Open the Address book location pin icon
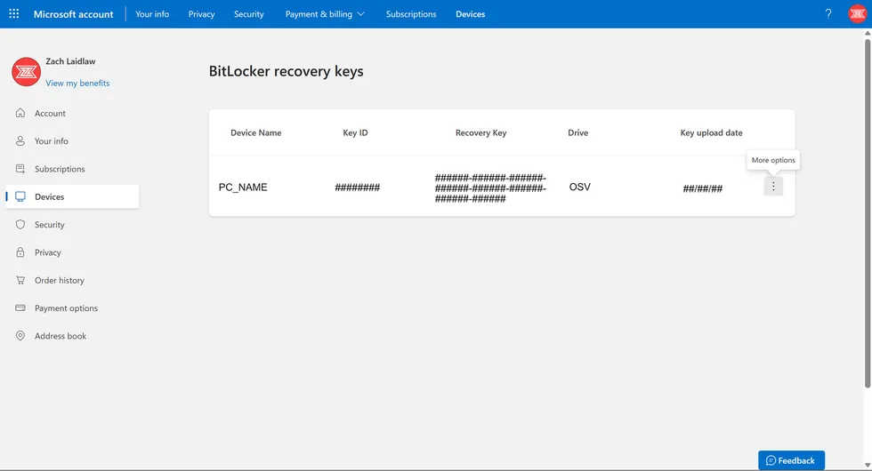The width and height of the screenshot is (872, 471). [x=20, y=336]
